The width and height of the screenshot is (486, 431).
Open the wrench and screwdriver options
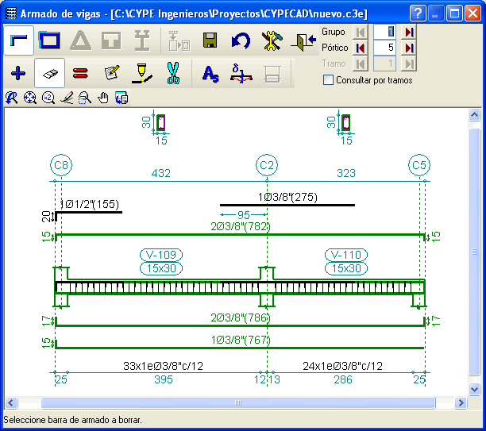(x=272, y=40)
